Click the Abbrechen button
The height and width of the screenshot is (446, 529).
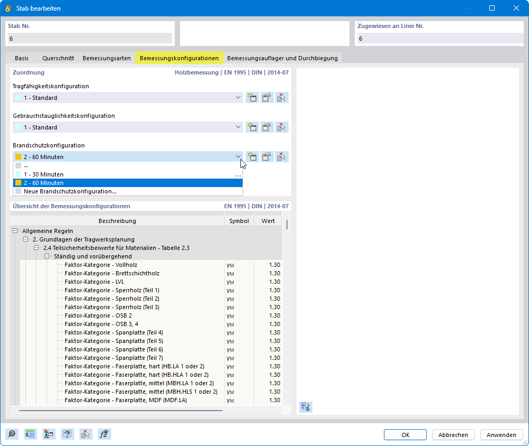(x=453, y=434)
